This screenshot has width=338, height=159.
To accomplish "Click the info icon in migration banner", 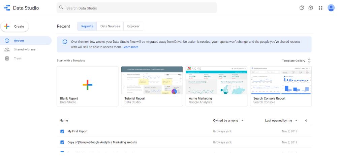I will click(x=65, y=42).
